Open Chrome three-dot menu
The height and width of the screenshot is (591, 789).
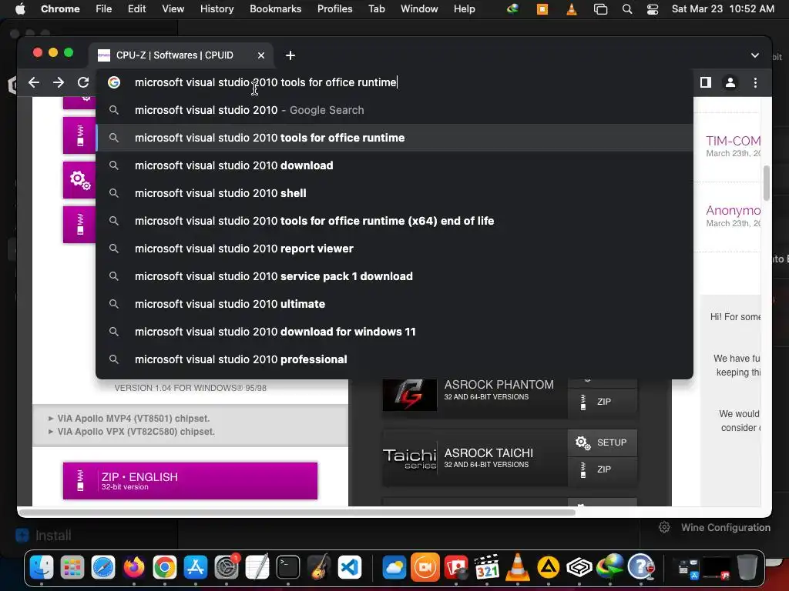click(755, 82)
